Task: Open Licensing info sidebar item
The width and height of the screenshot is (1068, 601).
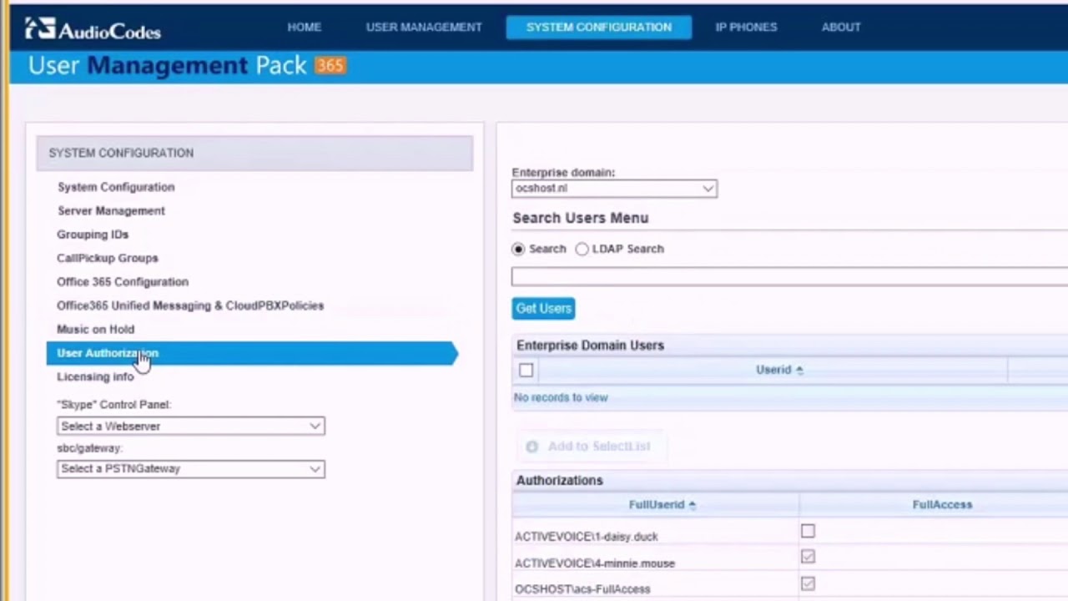Action: tap(95, 376)
